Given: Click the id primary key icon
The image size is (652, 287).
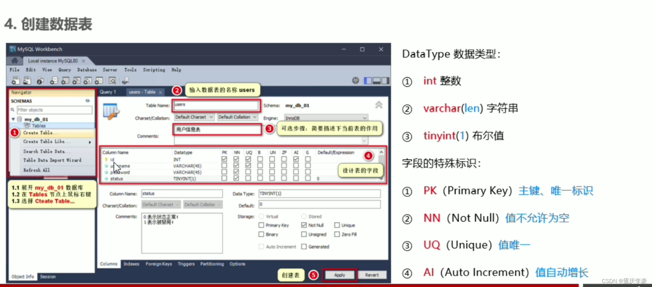Looking at the screenshot, I should 106,159.
